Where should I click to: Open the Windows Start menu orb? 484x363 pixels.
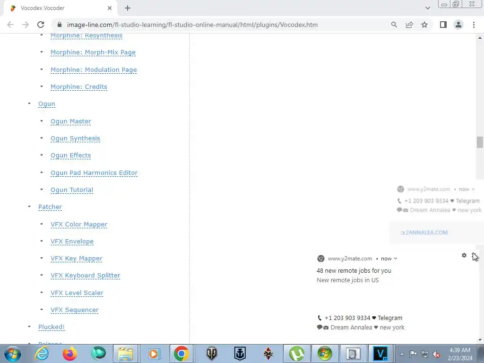12,354
